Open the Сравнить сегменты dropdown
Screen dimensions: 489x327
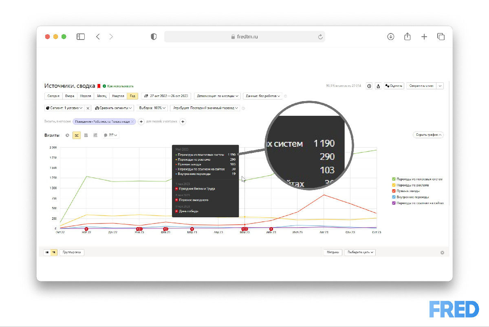tap(114, 108)
